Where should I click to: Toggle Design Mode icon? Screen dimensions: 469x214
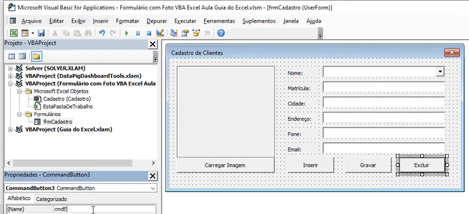tap(160, 33)
